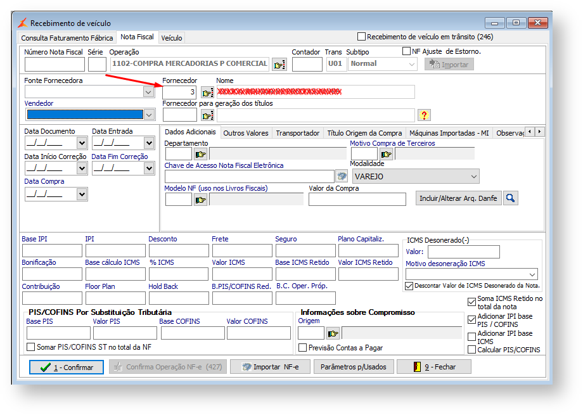Click the Contador input field

coord(307,65)
